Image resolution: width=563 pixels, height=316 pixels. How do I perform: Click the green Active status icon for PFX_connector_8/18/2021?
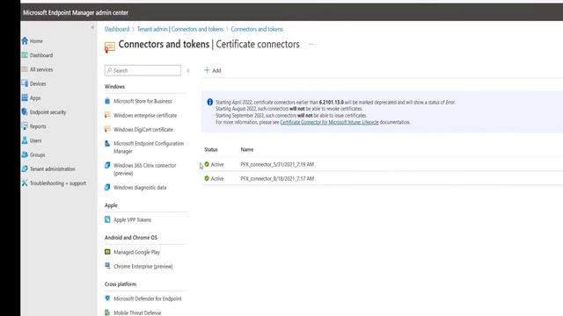coord(207,178)
